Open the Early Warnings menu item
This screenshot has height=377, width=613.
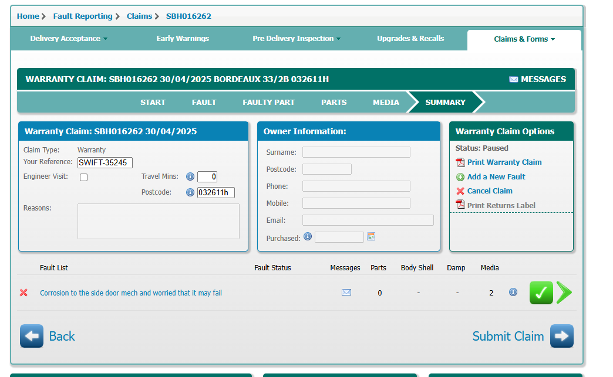(183, 39)
